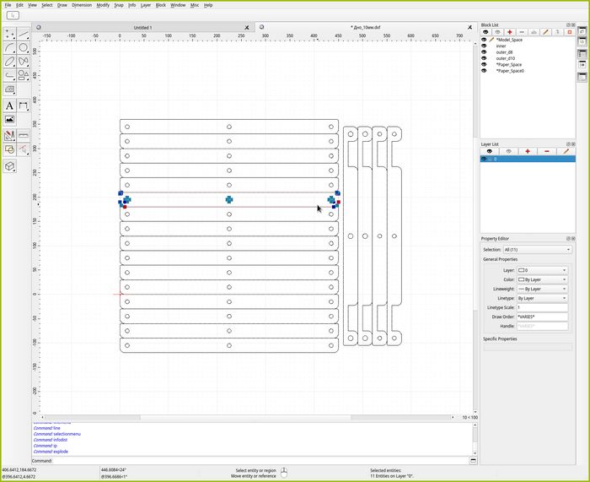Open the Selection dropdown in Property Editor
The image size is (590, 482).
(x=537, y=250)
